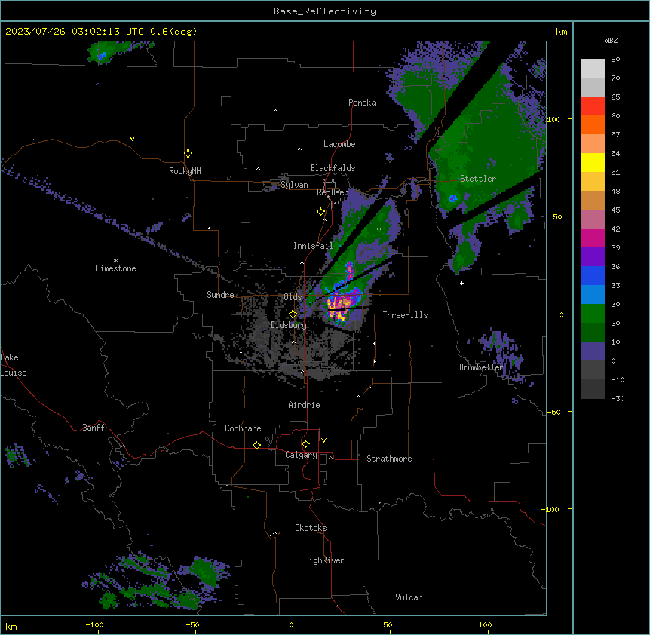The image size is (650, 635).
Task: Pick the light gray 80-70 dBZ legend swatch
Action: pos(593,69)
